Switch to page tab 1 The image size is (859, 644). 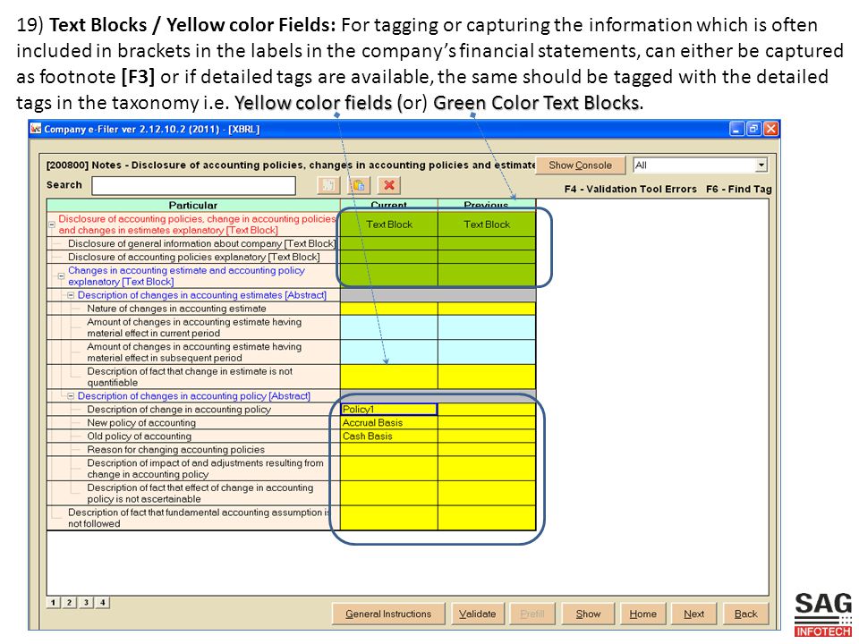[x=53, y=602]
